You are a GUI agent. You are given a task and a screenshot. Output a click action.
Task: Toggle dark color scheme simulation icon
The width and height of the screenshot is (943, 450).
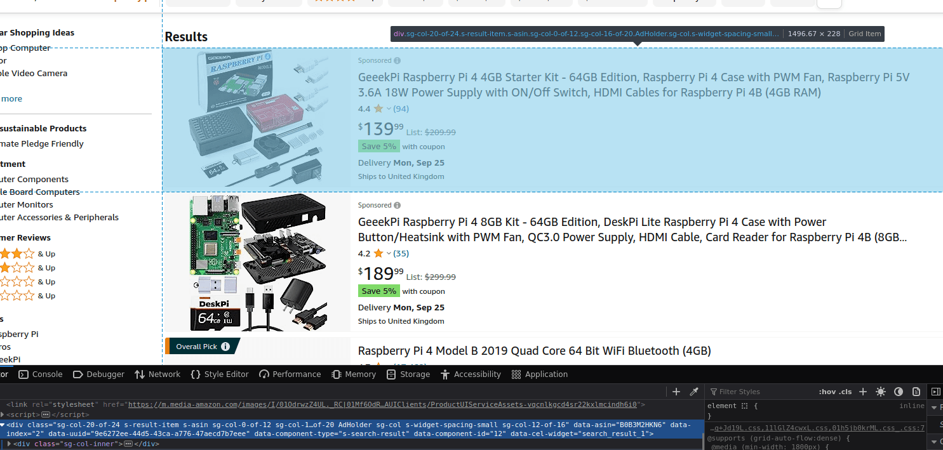[899, 392]
